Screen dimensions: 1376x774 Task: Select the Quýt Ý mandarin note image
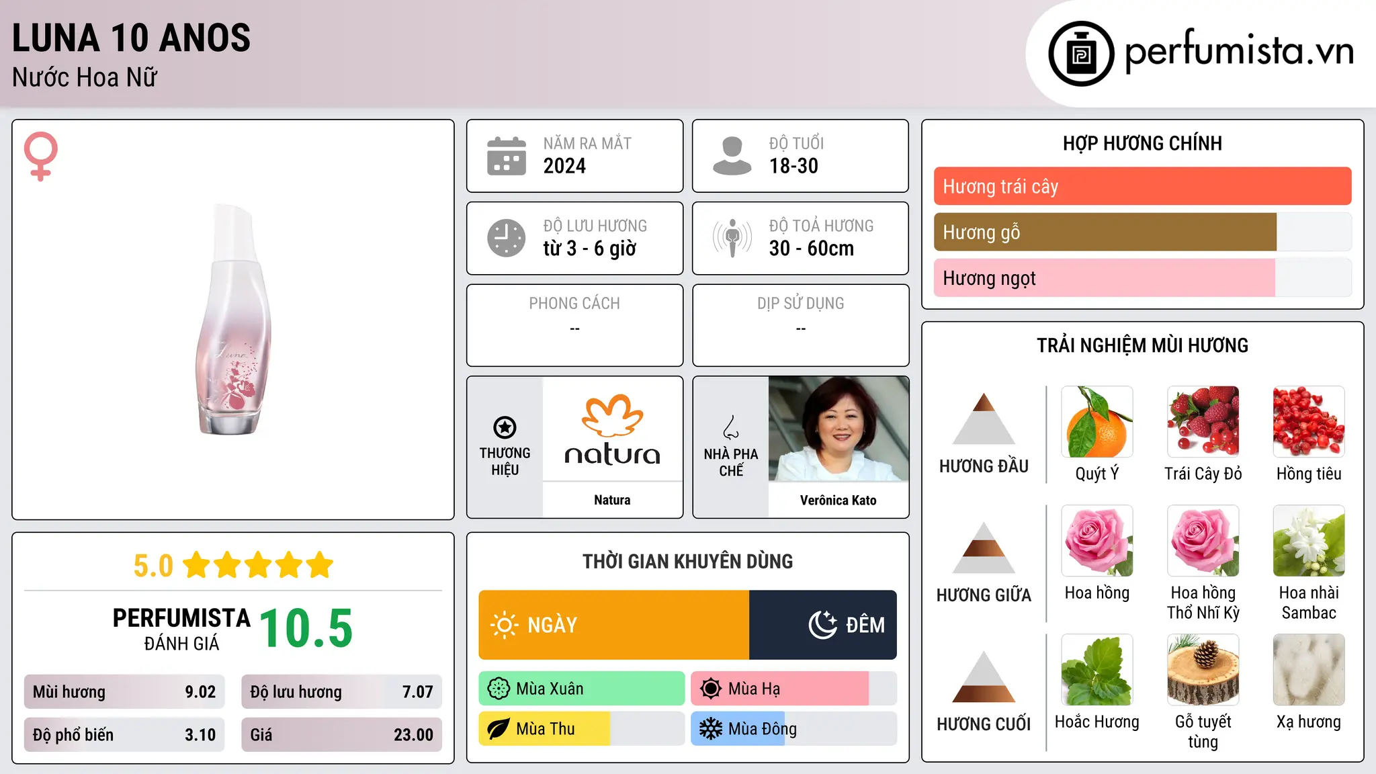click(1097, 422)
